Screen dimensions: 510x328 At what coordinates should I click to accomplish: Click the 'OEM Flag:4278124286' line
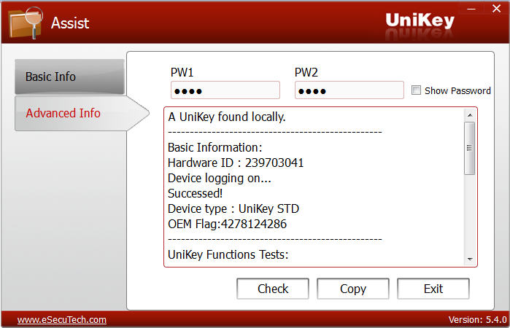click(x=228, y=224)
